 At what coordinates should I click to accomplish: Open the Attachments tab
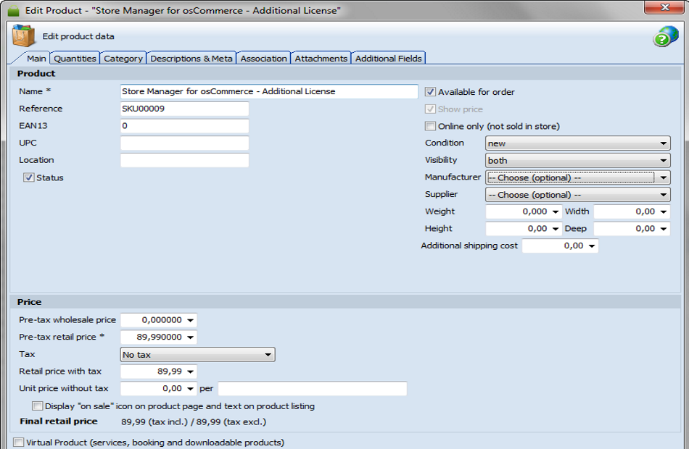pyautogui.click(x=321, y=59)
